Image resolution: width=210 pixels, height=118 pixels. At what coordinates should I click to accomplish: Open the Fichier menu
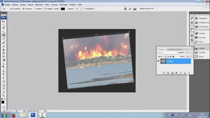7,5
